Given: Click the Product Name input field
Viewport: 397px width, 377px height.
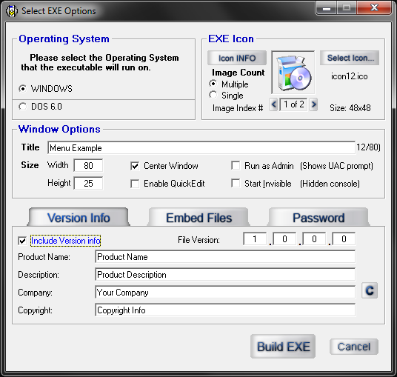Looking at the screenshot, I should (x=225, y=257).
